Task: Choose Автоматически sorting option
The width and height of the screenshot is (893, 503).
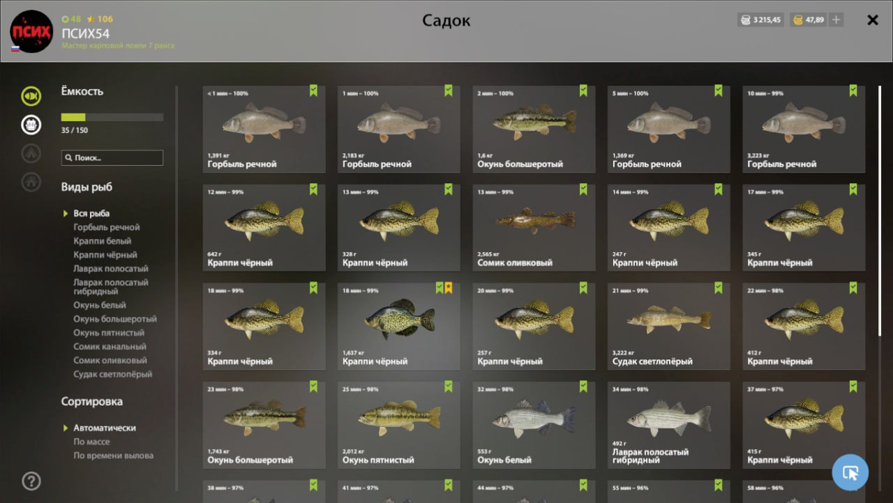Action: point(105,428)
